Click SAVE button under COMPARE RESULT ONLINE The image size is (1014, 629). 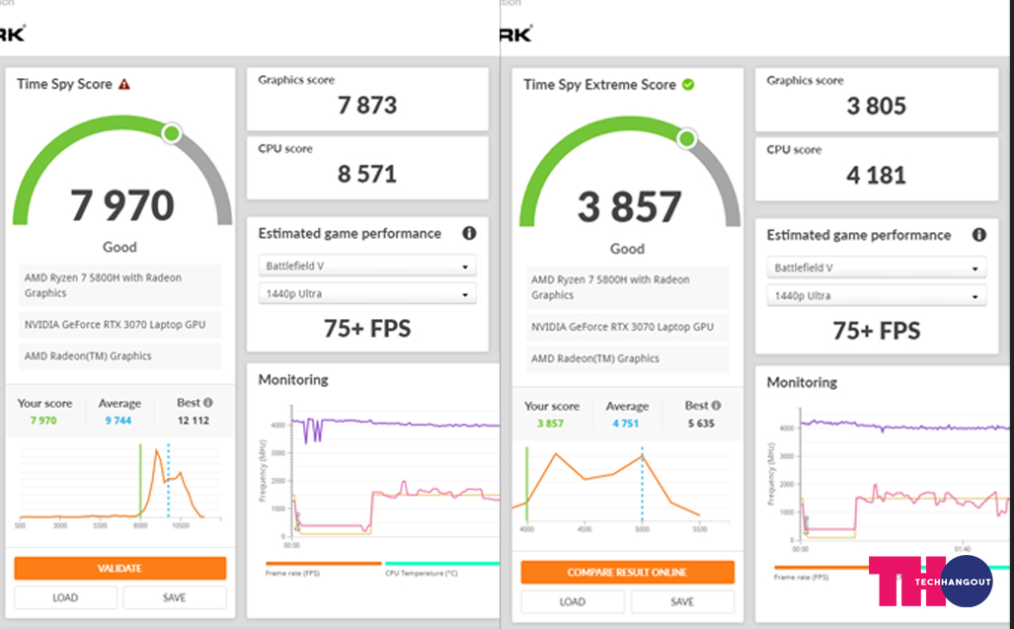click(x=682, y=601)
